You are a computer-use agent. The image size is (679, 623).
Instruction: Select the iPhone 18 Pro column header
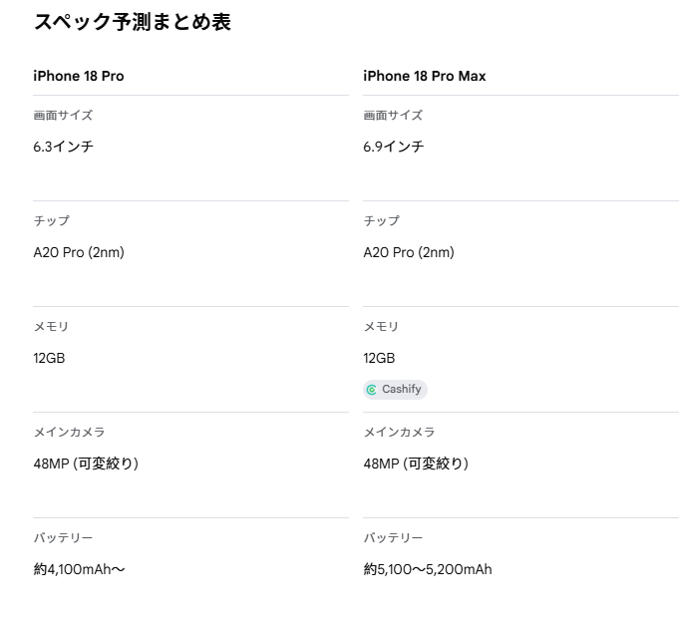79,76
